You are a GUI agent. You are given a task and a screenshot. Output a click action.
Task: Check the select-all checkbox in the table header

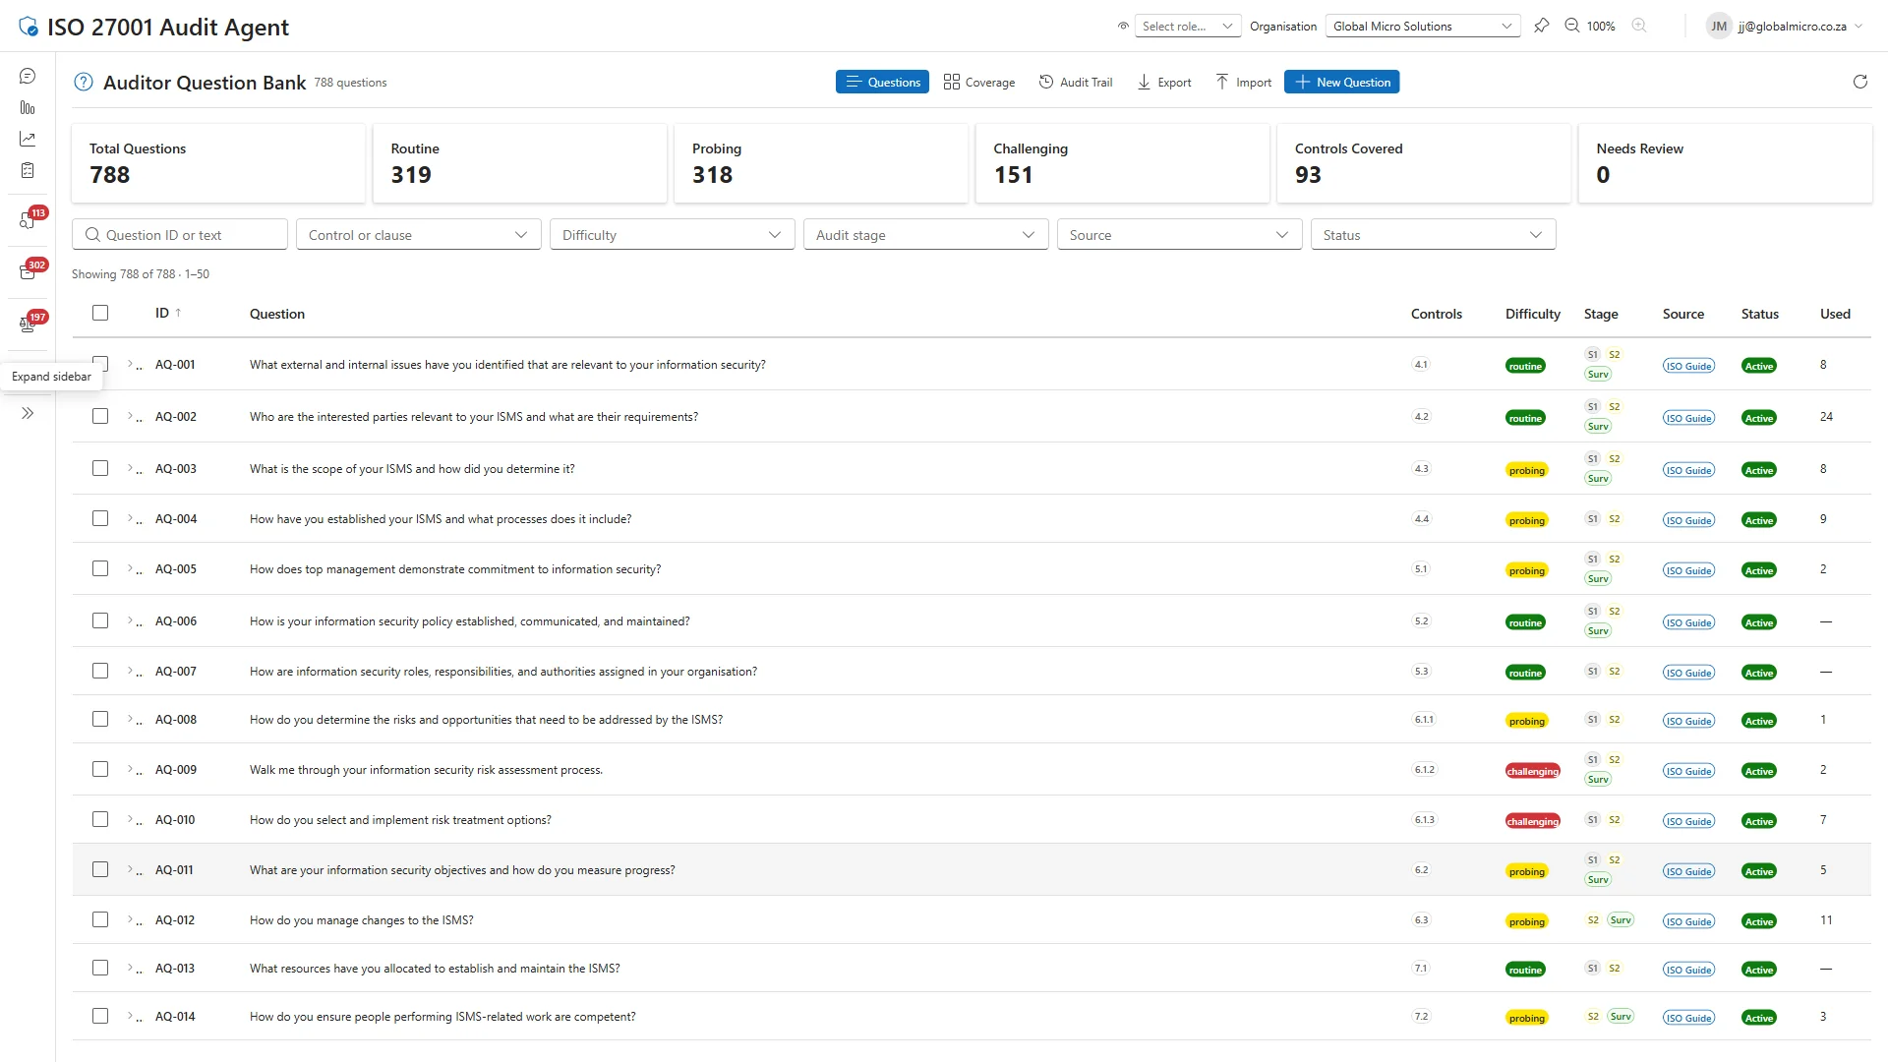click(x=100, y=313)
